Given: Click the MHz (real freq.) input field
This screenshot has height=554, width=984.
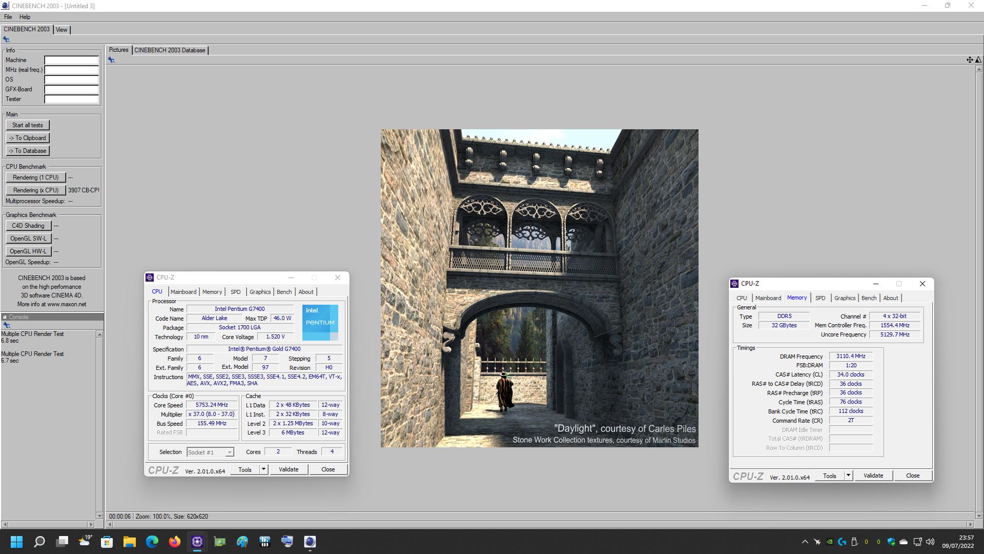Looking at the screenshot, I should pos(71,70).
